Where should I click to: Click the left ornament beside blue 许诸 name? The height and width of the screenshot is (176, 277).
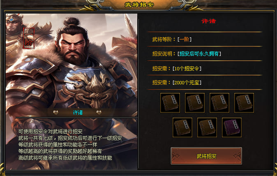tap(56, 112)
